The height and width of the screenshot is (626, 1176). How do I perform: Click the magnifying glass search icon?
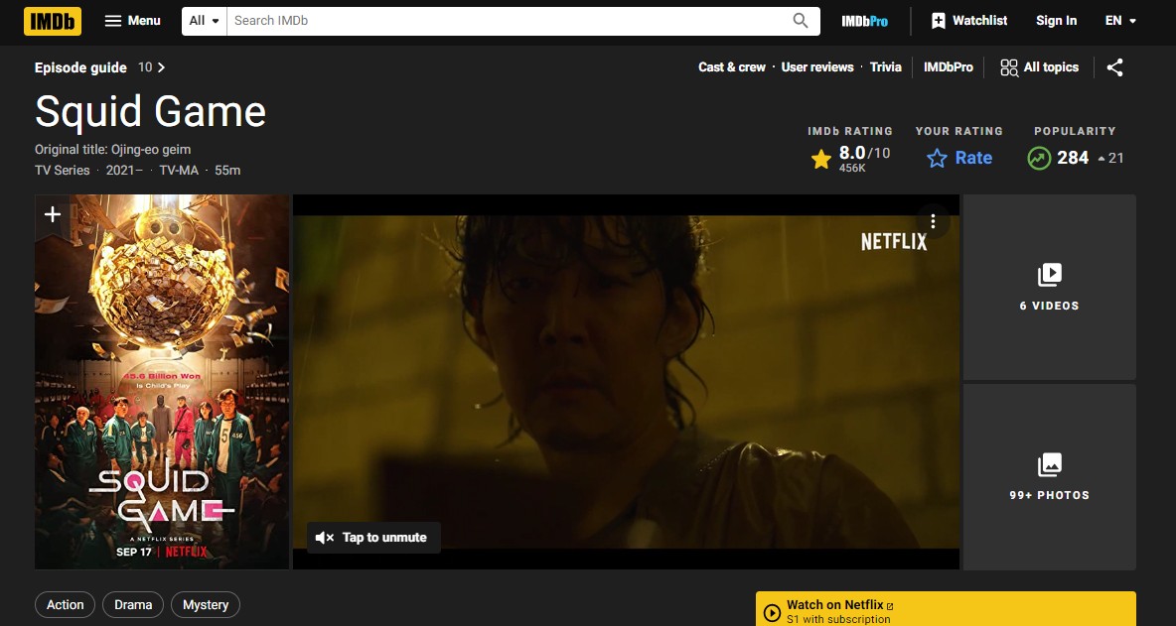(x=801, y=21)
